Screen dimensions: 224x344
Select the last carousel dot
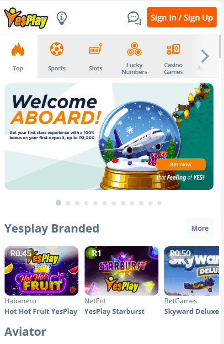click(160, 203)
